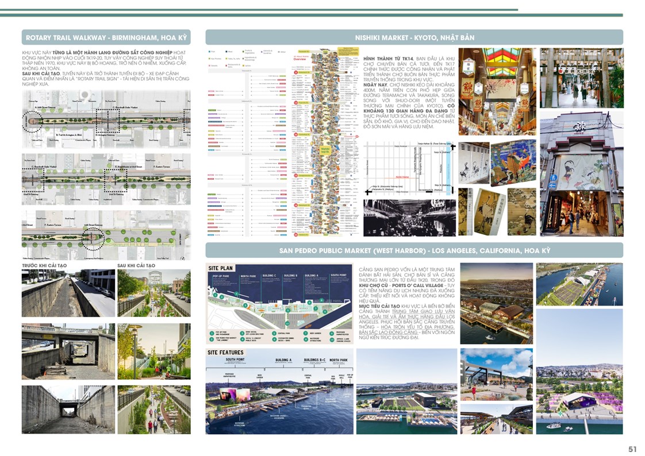
Task: Click the 'SAU KHI CẢI TẠO' caption
Action: pyautogui.click(x=136, y=266)
